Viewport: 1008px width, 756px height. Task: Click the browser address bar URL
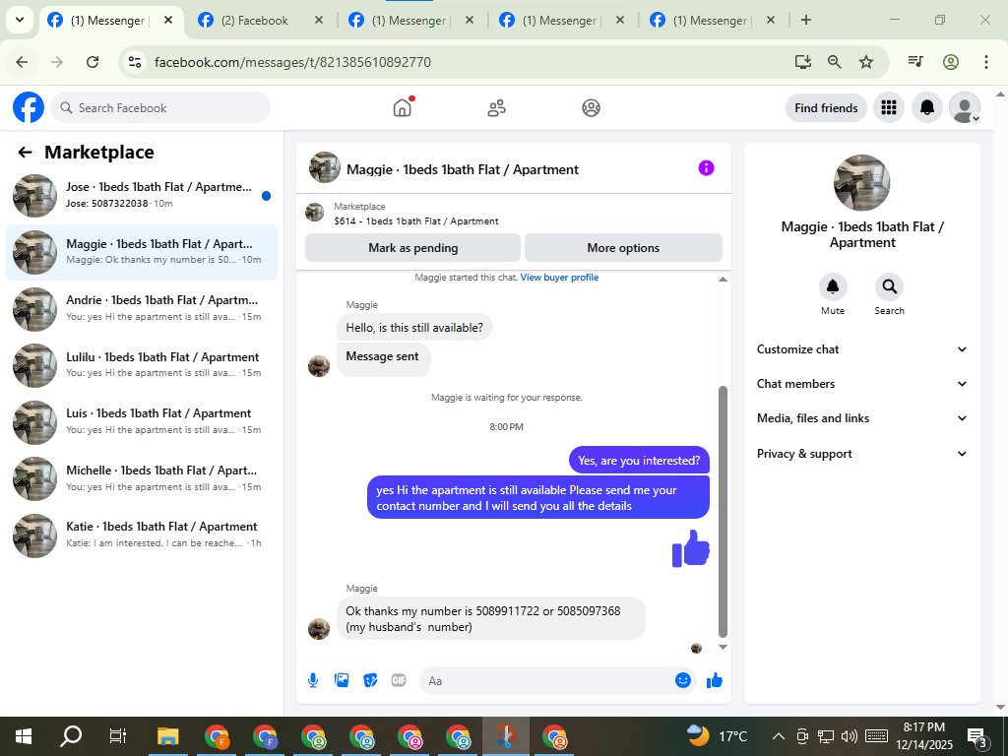292,62
